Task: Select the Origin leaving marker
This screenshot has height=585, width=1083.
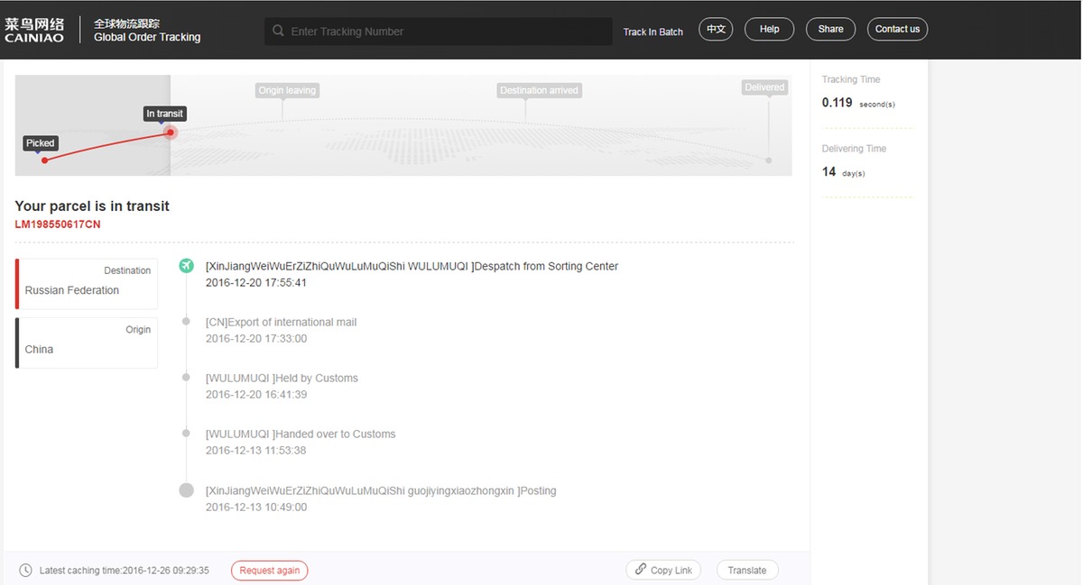Action: pyautogui.click(x=287, y=90)
